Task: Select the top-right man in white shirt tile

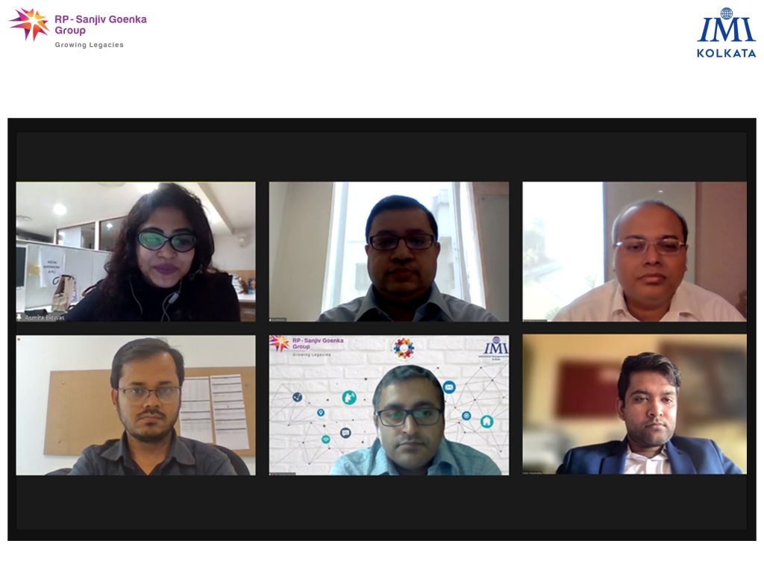Action: click(634, 252)
